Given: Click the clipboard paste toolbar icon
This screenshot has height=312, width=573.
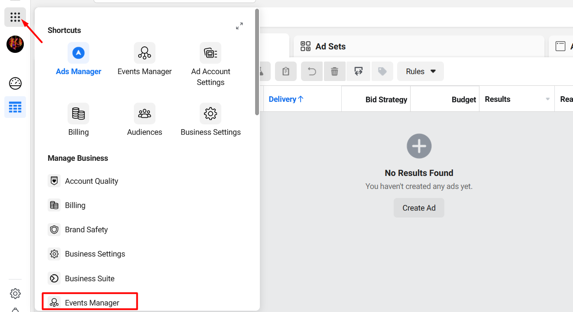Looking at the screenshot, I should coord(286,71).
